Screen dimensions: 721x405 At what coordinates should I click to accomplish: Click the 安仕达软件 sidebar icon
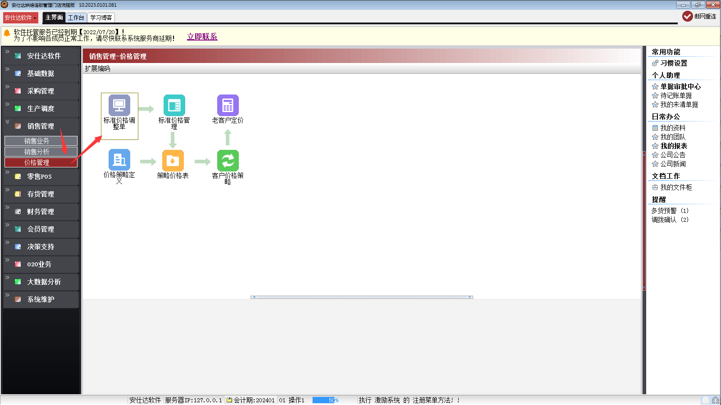(18, 56)
